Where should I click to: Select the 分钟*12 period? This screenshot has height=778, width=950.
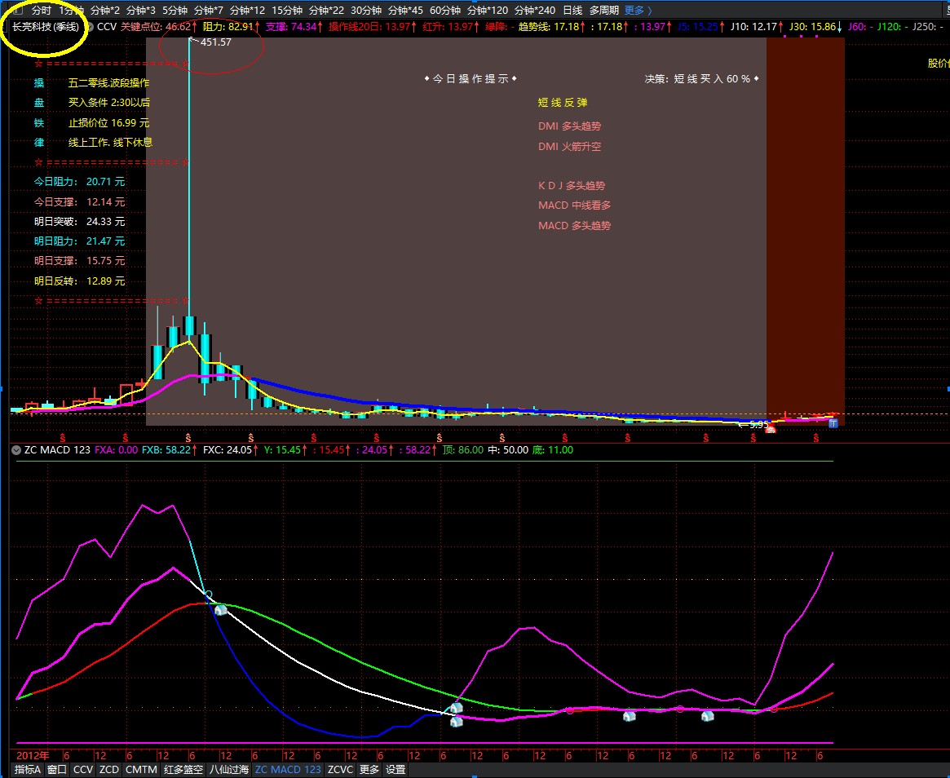(247, 11)
